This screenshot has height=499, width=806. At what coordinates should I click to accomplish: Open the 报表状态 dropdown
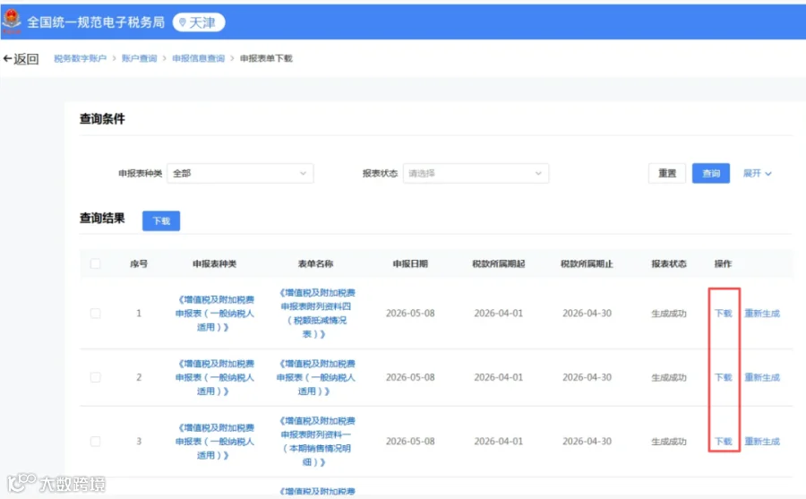pyautogui.click(x=476, y=174)
